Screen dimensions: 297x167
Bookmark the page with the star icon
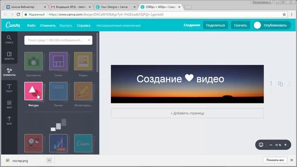tap(284, 14)
